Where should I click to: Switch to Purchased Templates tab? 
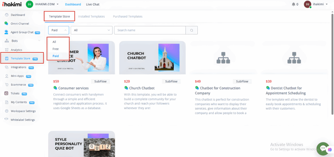(128, 17)
